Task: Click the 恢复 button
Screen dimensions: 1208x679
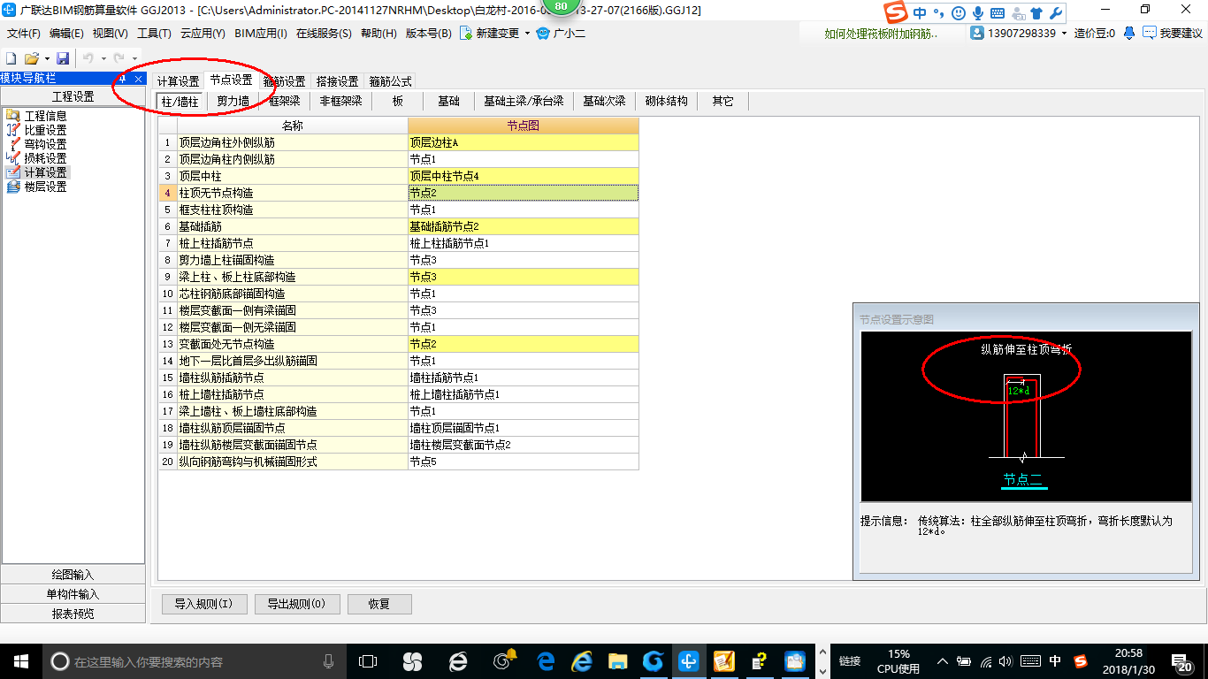Action: pyautogui.click(x=379, y=604)
